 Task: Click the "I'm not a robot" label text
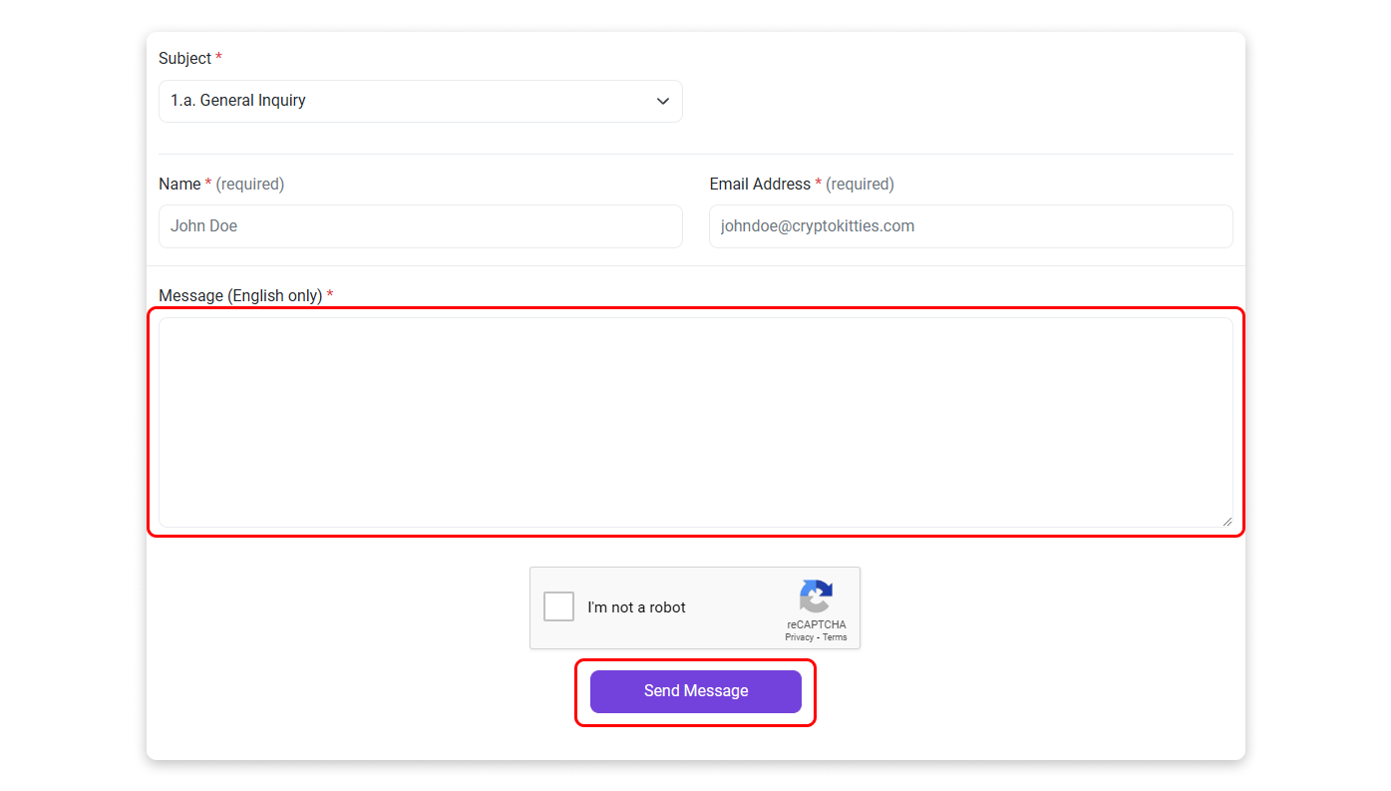coord(636,607)
